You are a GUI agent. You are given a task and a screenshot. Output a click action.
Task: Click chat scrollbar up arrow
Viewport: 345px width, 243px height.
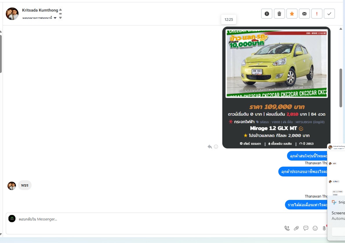click(341, 29)
